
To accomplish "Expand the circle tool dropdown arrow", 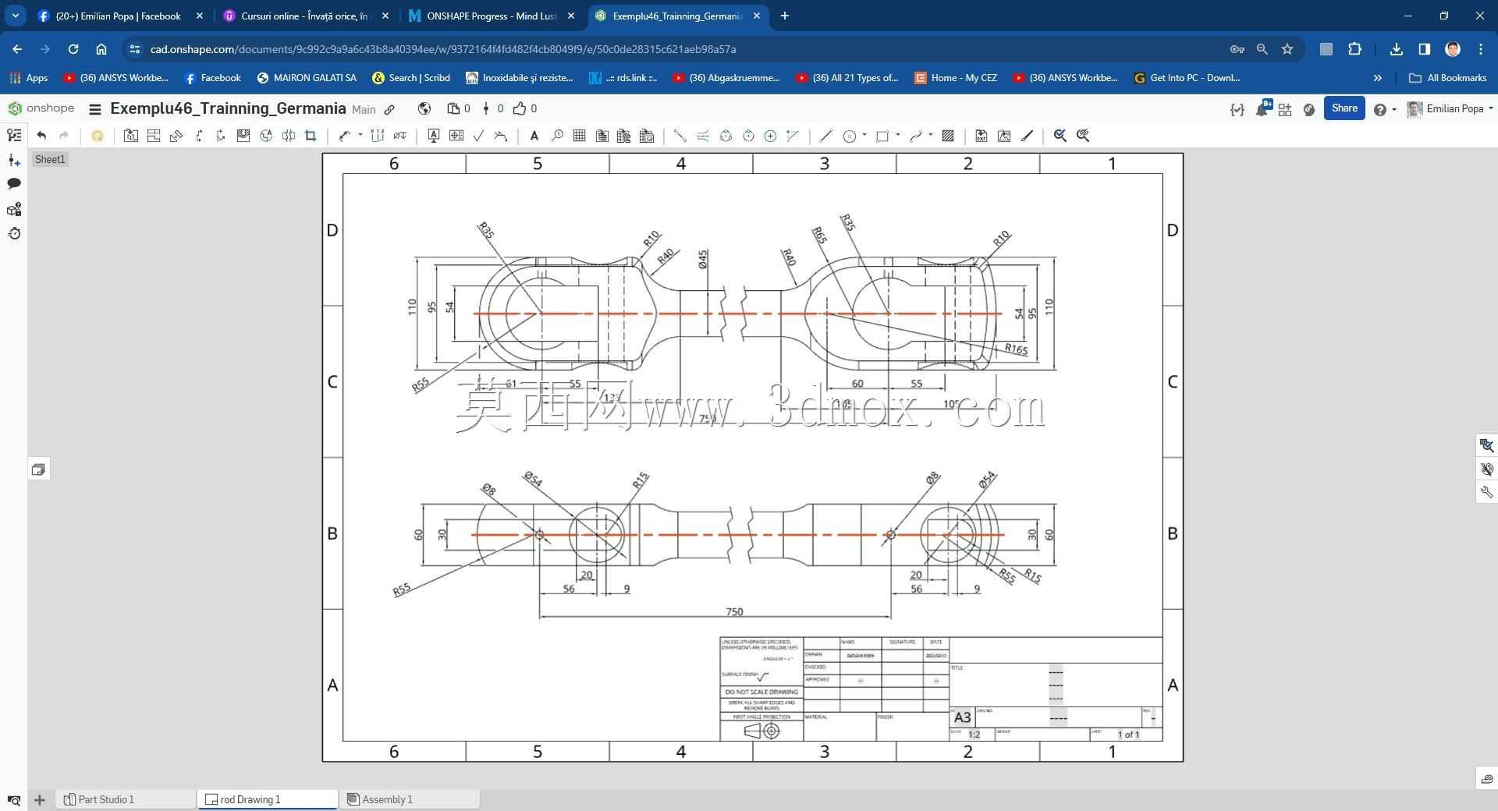I will tap(864, 135).
